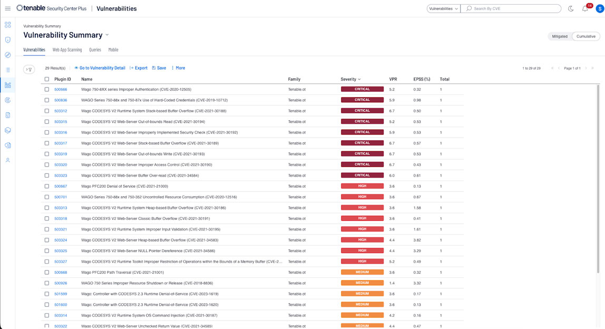Viewport: 605px width, 329px height.
Task: Check the row for plugin 503312
Action: point(47,111)
